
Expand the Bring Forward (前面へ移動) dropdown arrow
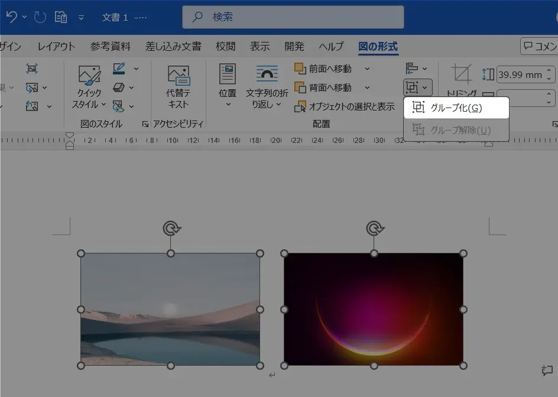(x=367, y=69)
